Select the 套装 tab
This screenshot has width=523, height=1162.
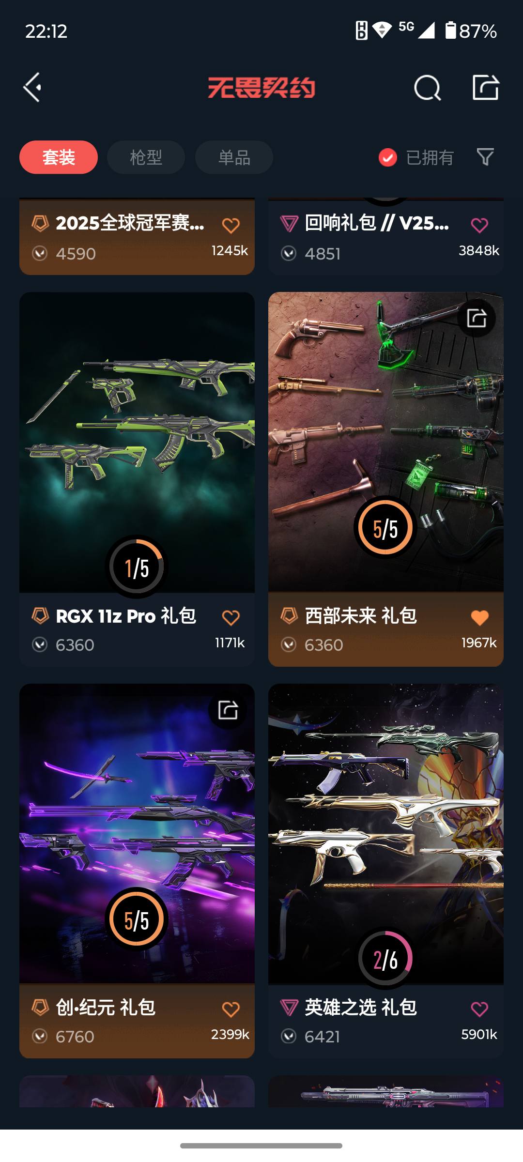coord(59,157)
